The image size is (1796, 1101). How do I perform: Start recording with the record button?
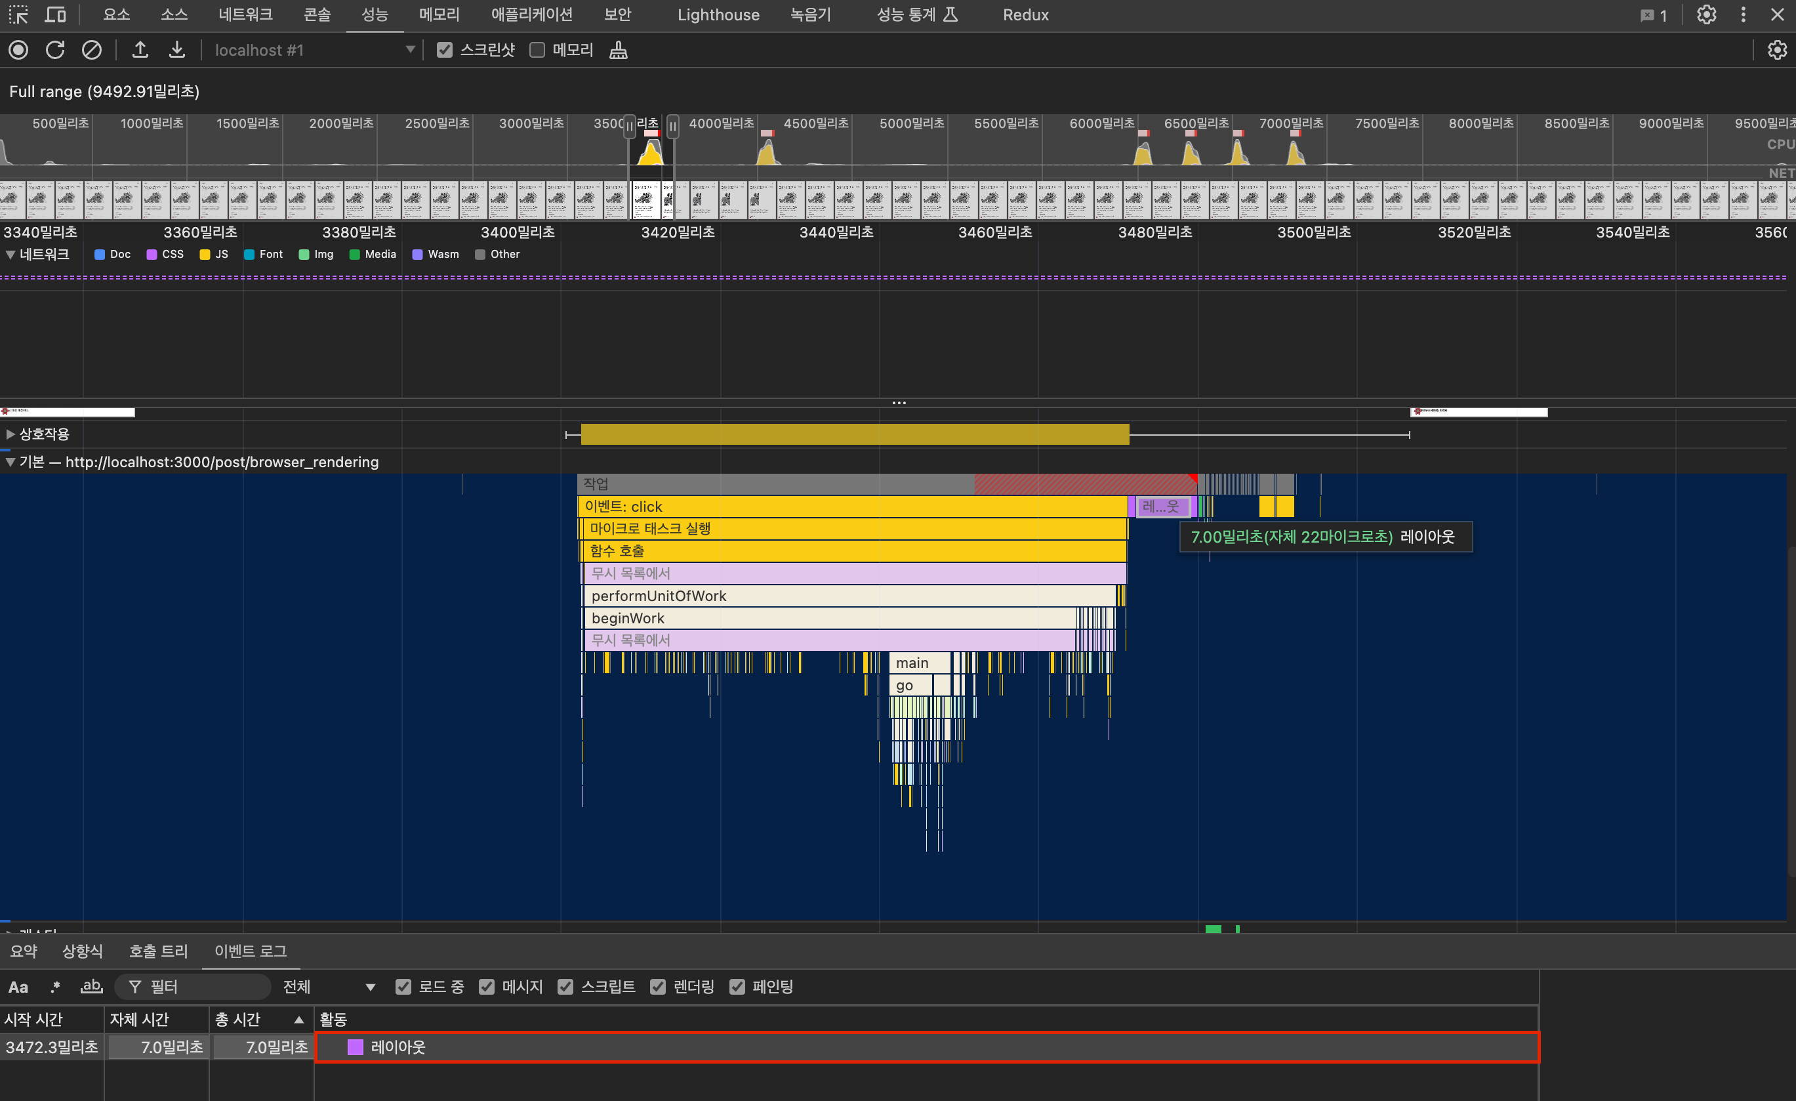click(x=19, y=50)
